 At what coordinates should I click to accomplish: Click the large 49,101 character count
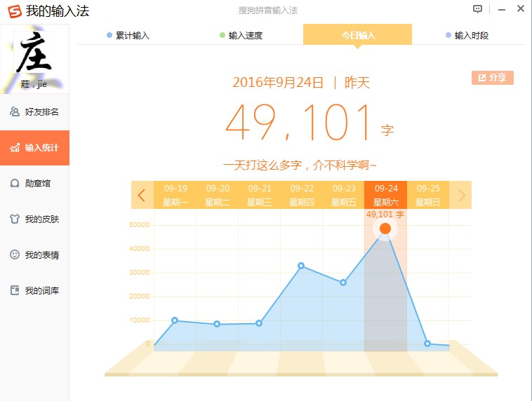pyautogui.click(x=299, y=122)
